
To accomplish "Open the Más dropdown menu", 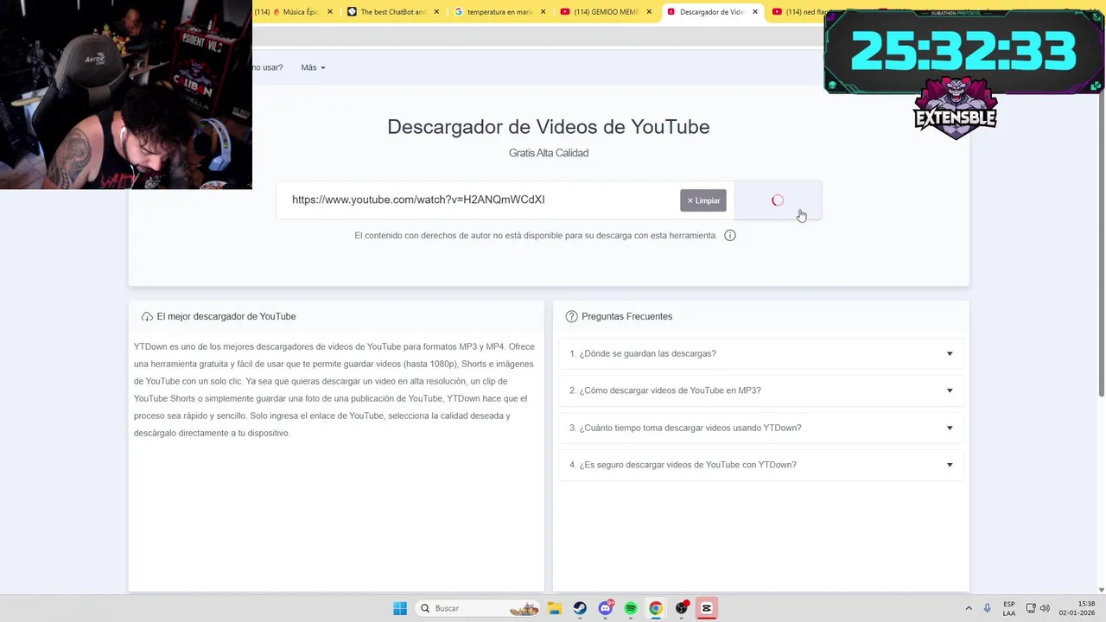I will (x=313, y=67).
